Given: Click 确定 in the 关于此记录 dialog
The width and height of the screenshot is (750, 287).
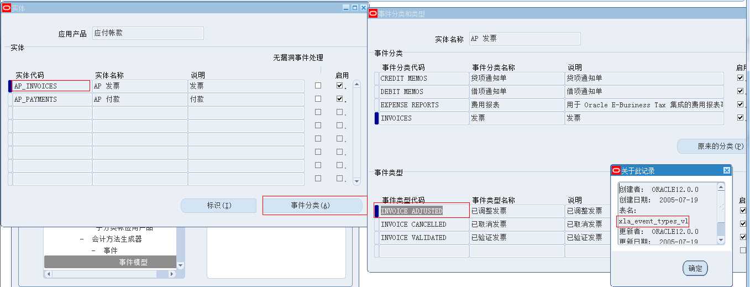Looking at the screenshot, I should pos(695,268).
